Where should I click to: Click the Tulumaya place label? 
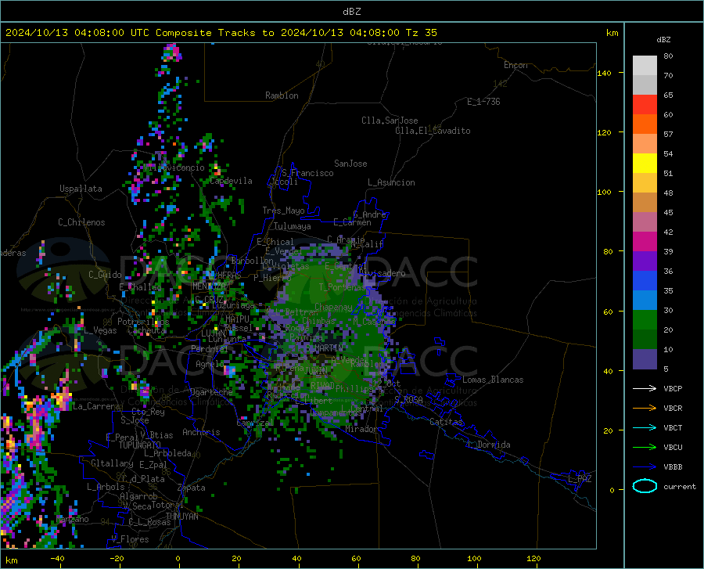[292, 226]
